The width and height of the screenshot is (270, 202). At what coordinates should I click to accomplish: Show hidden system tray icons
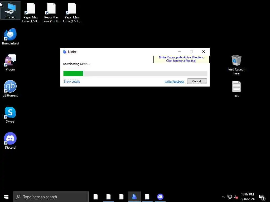point(223,197)
